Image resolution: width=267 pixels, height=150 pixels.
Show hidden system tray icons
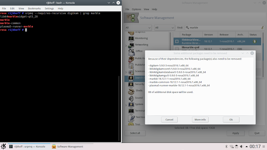click(247, 146)
